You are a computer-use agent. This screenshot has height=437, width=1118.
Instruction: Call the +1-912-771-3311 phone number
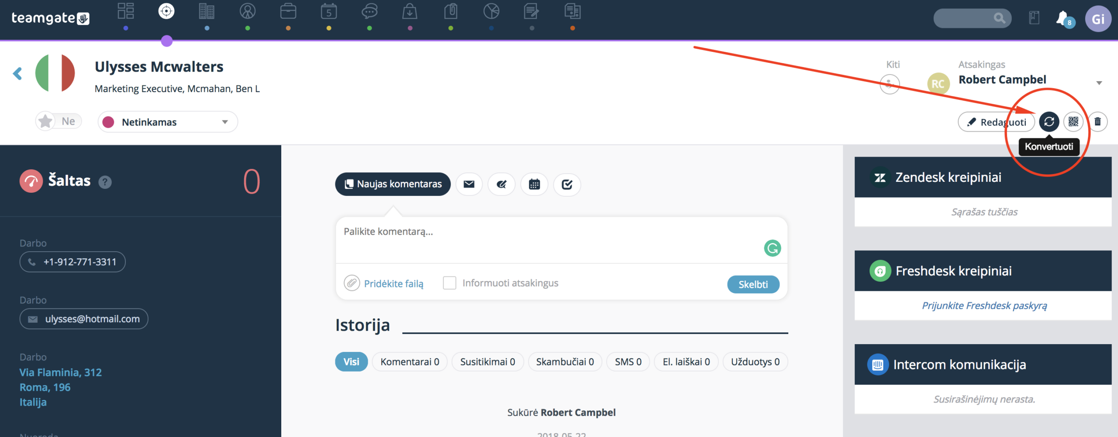pyautogui.click(x=72, y=262)
